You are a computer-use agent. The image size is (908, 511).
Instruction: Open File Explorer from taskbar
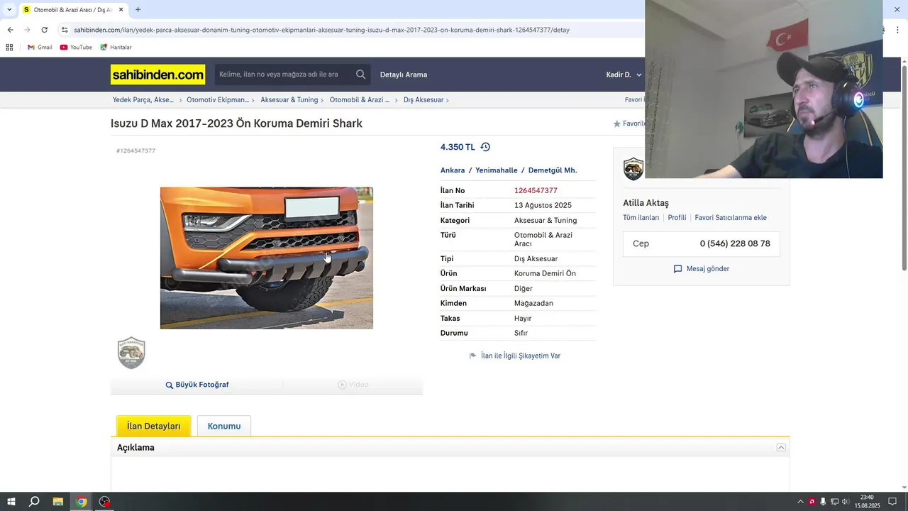pyautogui.click(x=58, y=502)
